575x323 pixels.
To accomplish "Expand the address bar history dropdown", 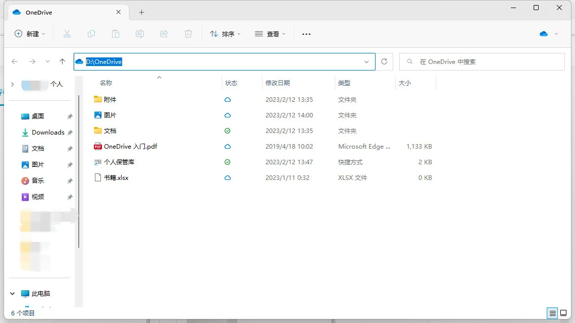I will click(x=367, y=62).
